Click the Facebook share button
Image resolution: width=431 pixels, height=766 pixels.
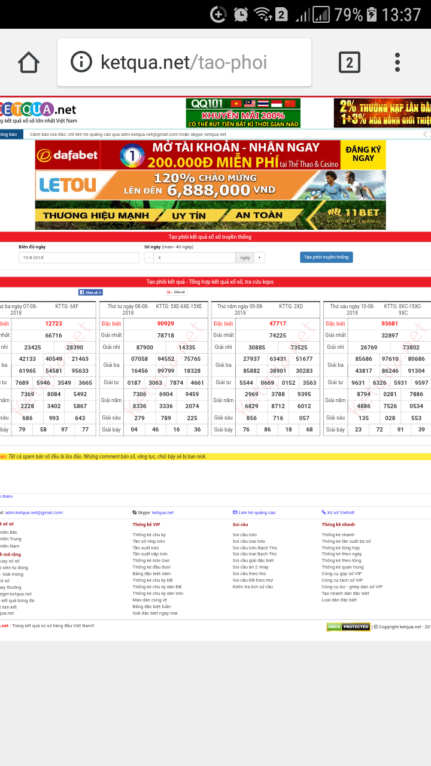coord(90,293)
